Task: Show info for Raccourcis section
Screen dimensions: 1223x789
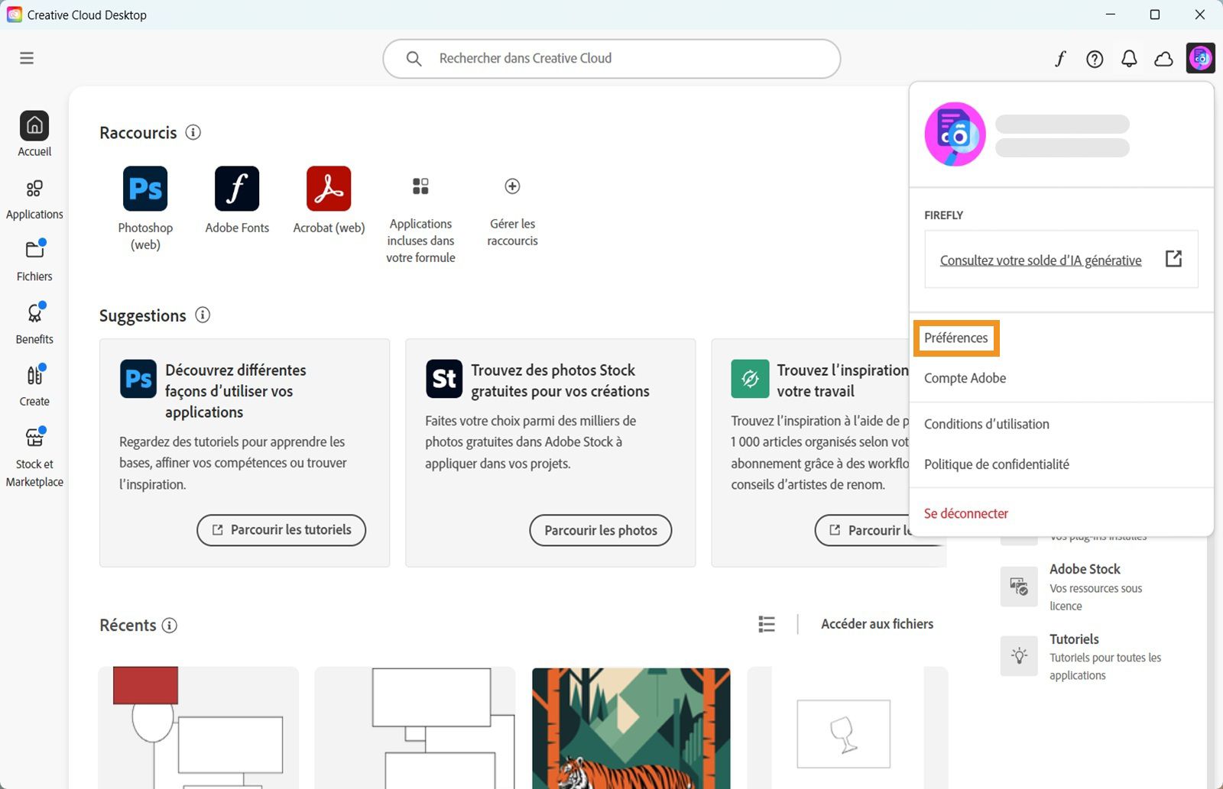Action: pos(193,132)
